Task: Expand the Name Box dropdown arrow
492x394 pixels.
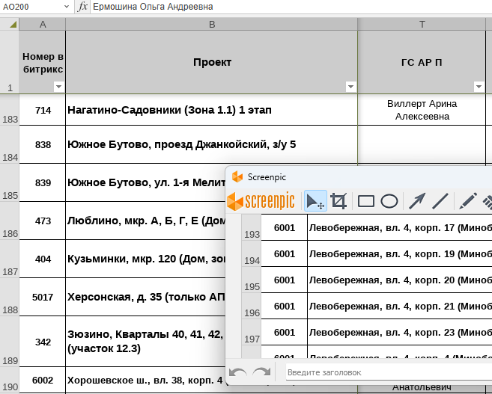Action: pyautogui.click(x=66, y=7)
